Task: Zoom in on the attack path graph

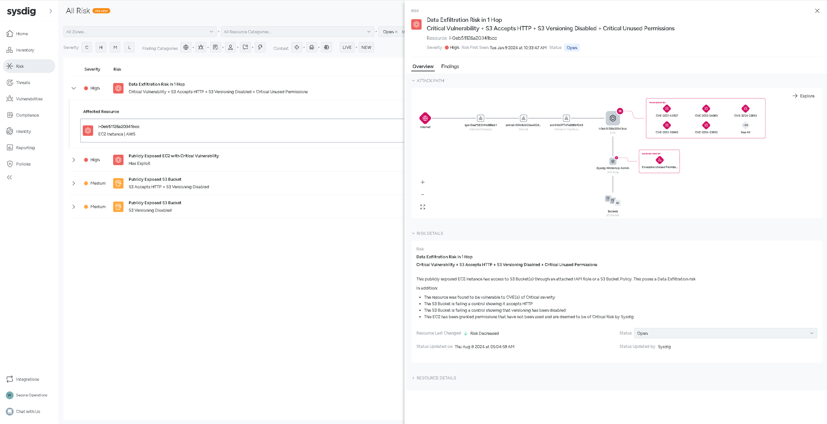Action: (423, 182)
